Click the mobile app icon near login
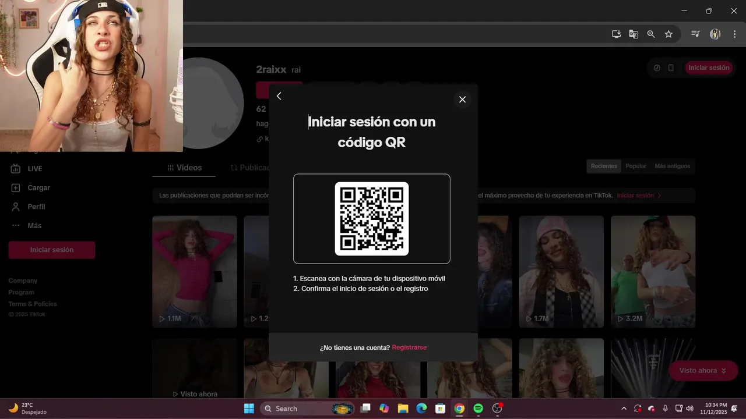The width and height of the screenshot is (746, 419). point(671,68)
